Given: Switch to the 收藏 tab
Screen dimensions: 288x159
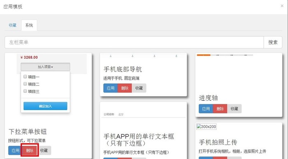Looking at the screenshot, I should pyautogui.click(x=12, y=25).
